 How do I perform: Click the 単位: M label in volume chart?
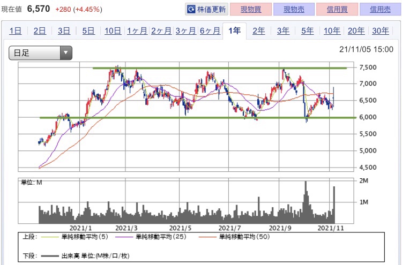[32, 183]
